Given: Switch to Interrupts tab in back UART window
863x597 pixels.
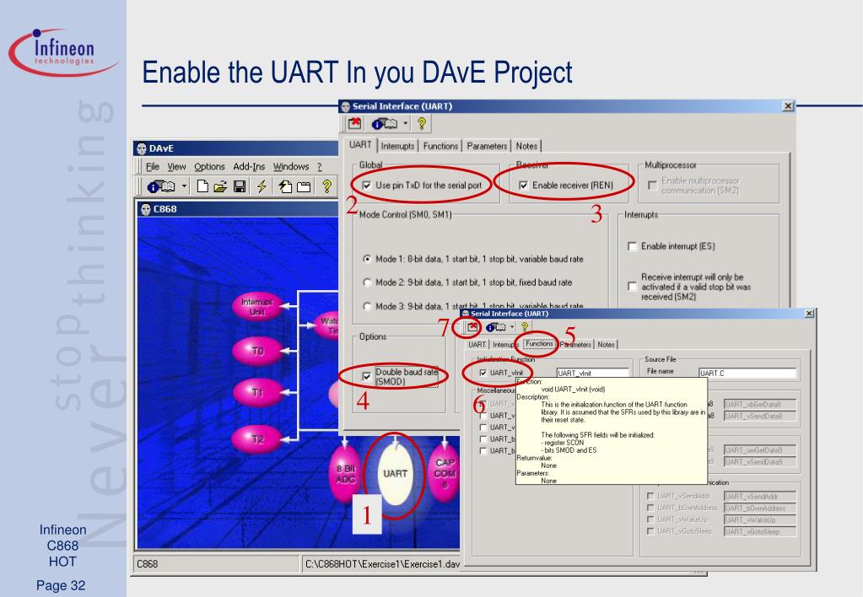Looking at the screenshot, I should click(x=397, y=146).
